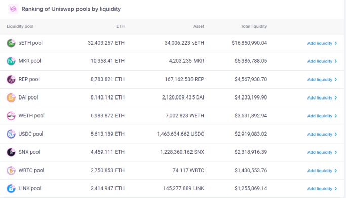
Task: Click the Liquidity pool column header
Action: click(x=20, y=26)
